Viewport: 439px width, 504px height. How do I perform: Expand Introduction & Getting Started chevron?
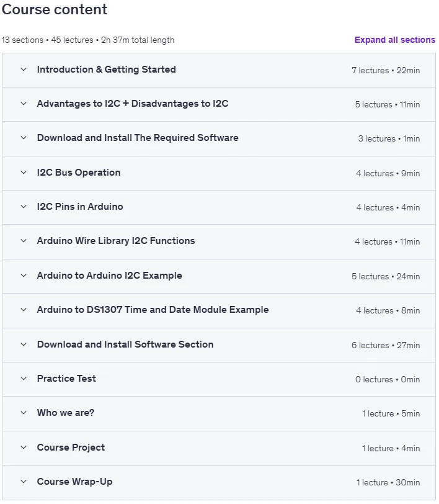tap(24, 70)
